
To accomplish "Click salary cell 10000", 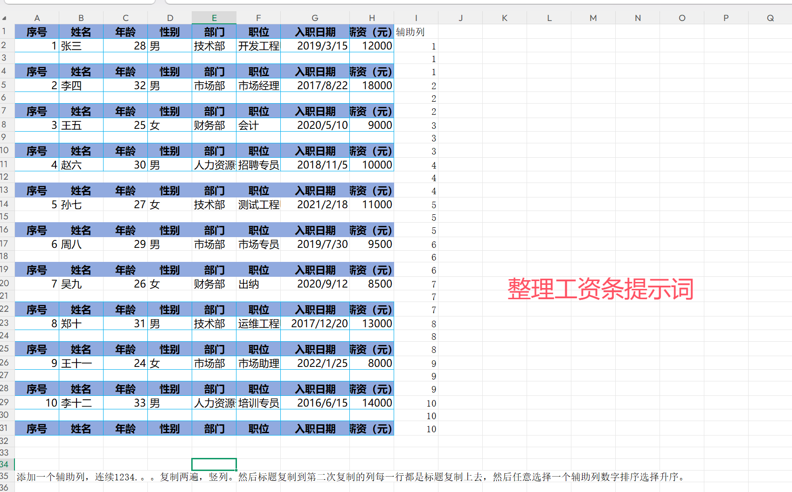I will click(372, 165).
